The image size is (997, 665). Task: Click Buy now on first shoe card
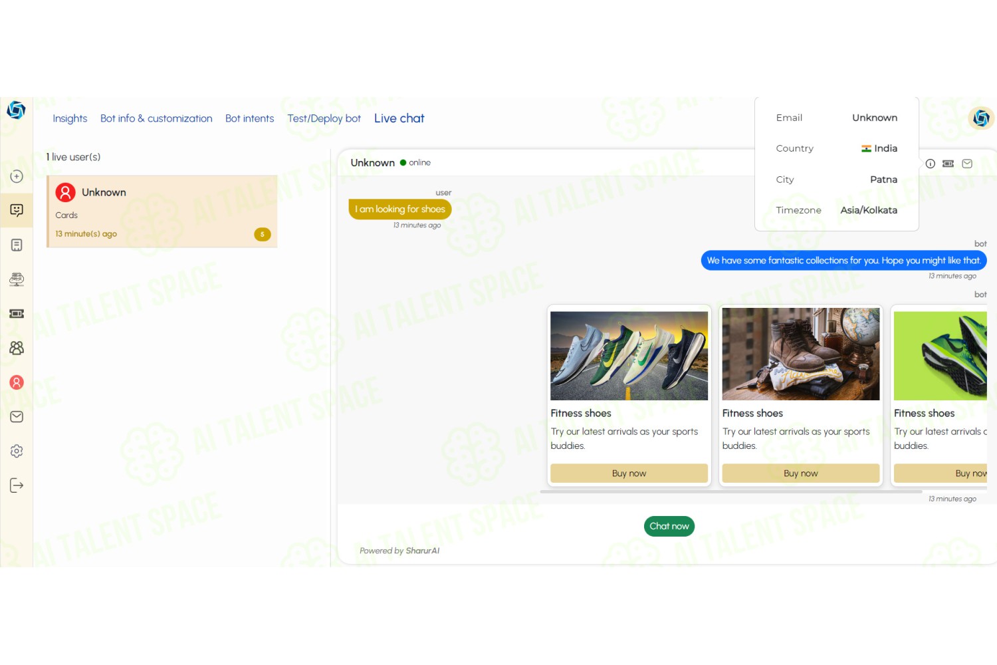[x=629, y=473]
